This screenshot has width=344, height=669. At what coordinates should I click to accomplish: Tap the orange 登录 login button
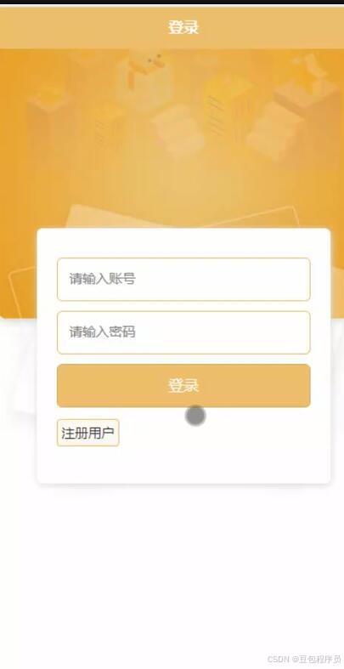[x=183, y=386]
